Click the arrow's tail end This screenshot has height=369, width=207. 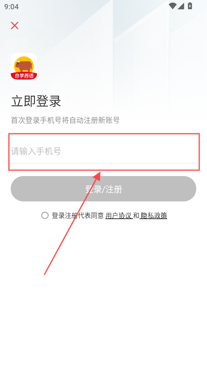44,274
